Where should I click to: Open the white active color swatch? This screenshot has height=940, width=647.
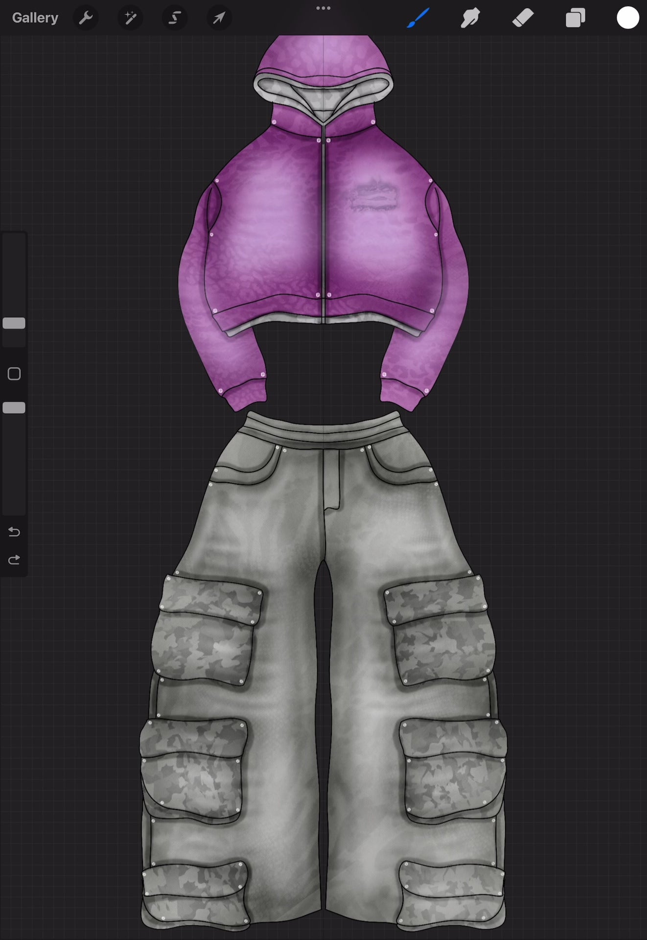click(x=627, y=18)
